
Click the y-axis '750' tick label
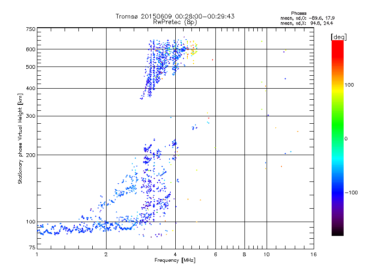(30, 29)
